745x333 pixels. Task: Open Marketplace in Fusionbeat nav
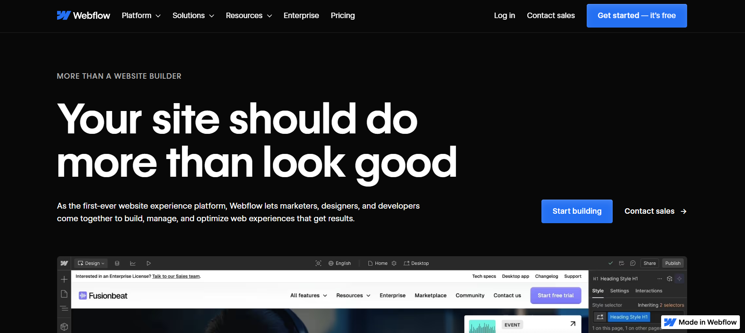pyautogui.click(x=430, y=296)
